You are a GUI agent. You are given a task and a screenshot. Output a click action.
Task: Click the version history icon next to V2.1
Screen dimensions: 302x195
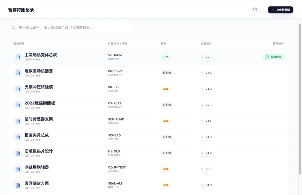202,57
